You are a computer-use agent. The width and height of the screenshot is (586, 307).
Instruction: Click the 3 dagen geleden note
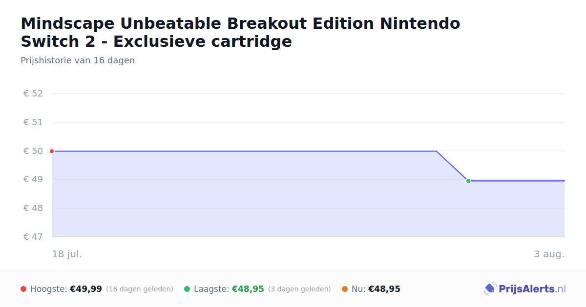(299, 289)
